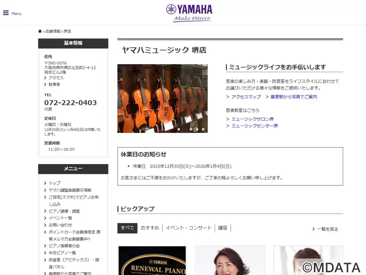Image resolution: width=366 pixels, height=275 pixels.
Task: Open ポイントカード会員様限定 メルマガ menu item
Action: click(x=75, y=236)
